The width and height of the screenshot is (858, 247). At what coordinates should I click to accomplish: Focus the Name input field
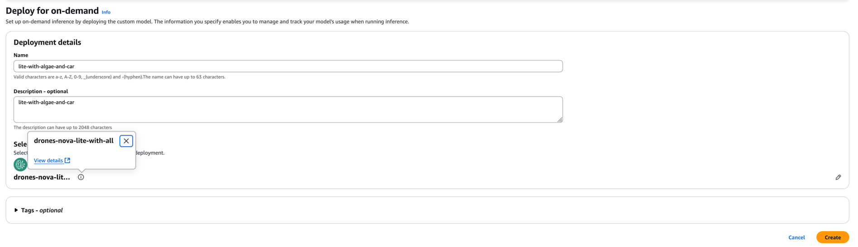click(x=288, y=66)
